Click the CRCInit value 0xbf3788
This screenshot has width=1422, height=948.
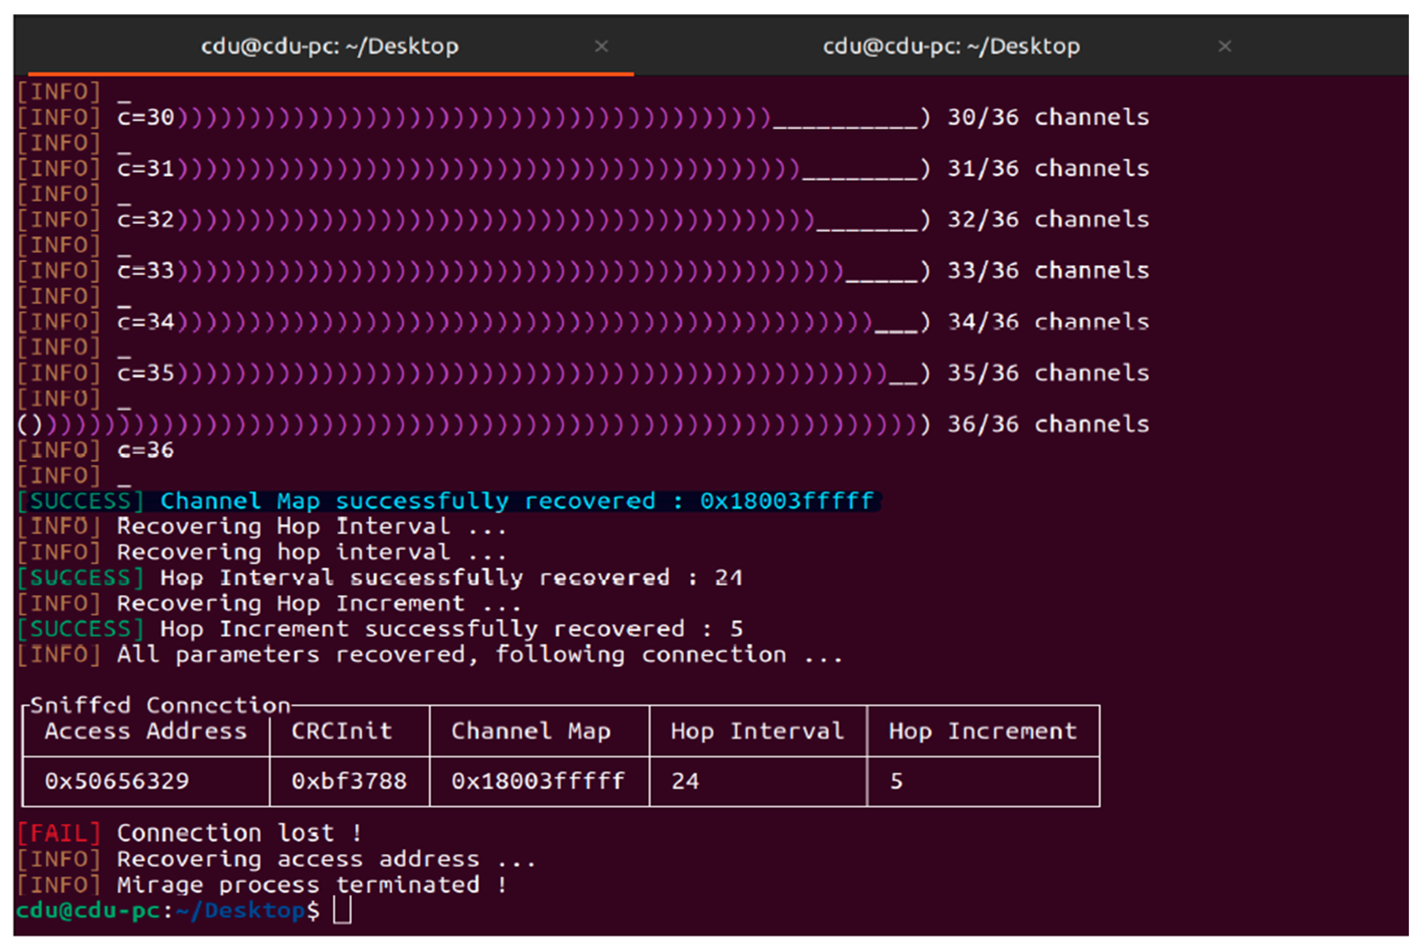pyautogui.click(x=349, y=781)
